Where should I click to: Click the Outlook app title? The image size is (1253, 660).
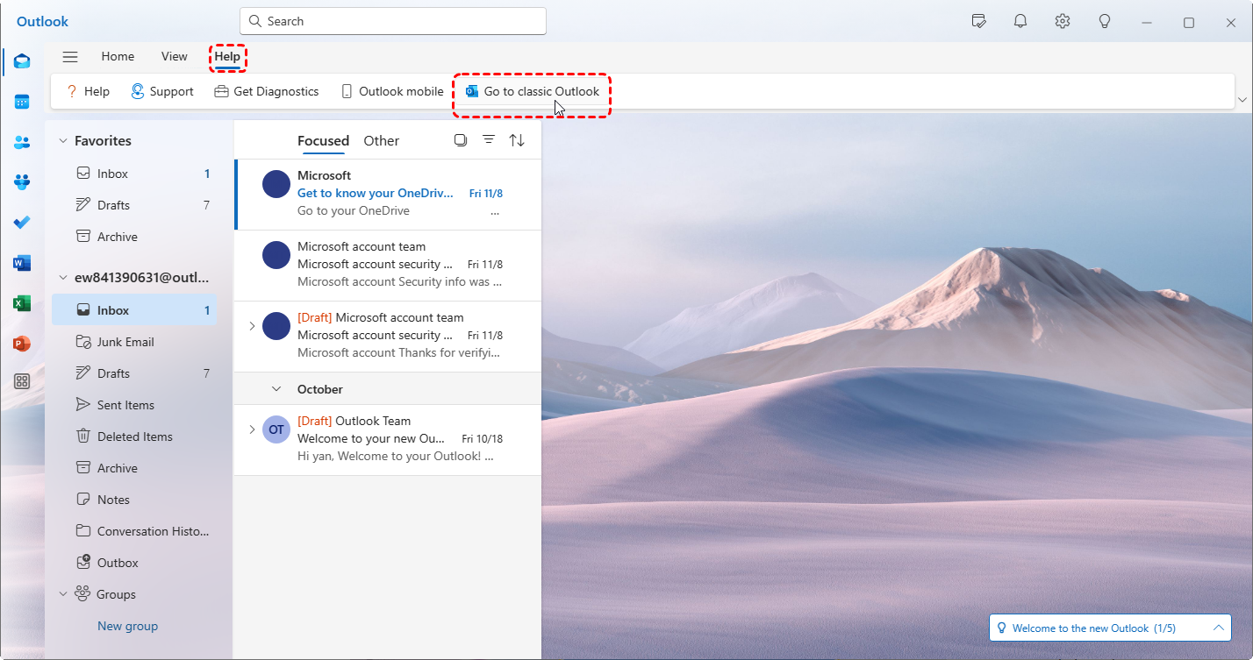(42, 21)
